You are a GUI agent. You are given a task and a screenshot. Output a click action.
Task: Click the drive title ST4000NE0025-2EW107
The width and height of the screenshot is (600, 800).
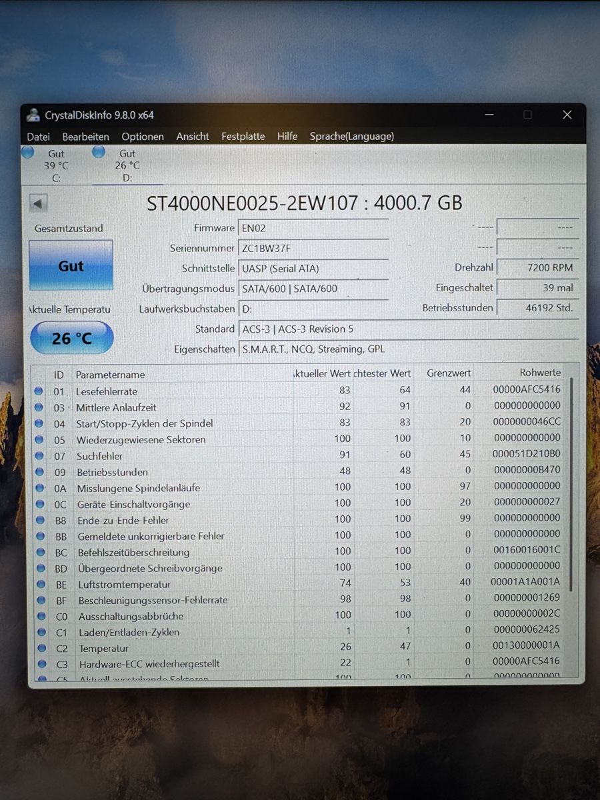click(x=305, y=202)
